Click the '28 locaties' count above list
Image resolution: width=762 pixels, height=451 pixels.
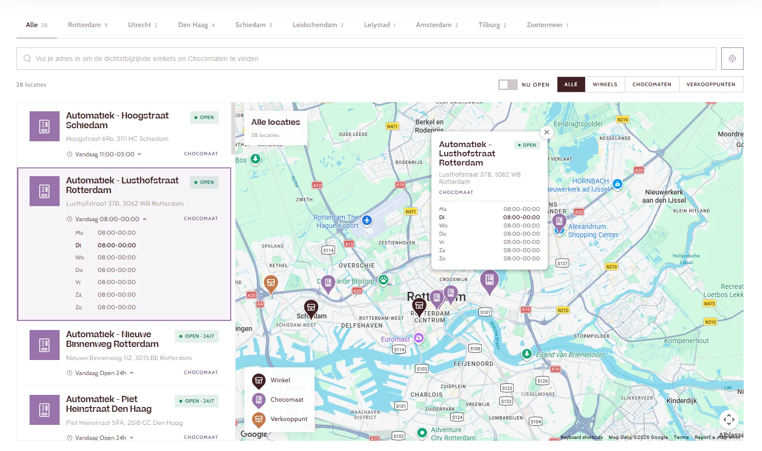point(32,85)
